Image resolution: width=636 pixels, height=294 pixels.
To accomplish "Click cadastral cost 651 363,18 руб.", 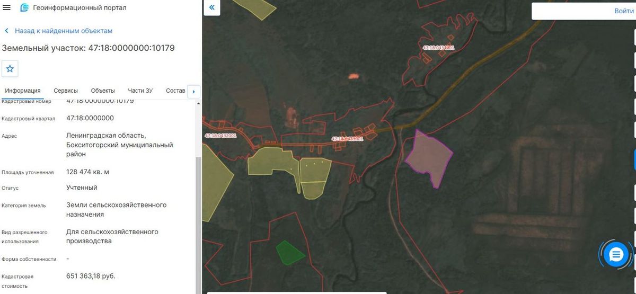I will [91, 276].
